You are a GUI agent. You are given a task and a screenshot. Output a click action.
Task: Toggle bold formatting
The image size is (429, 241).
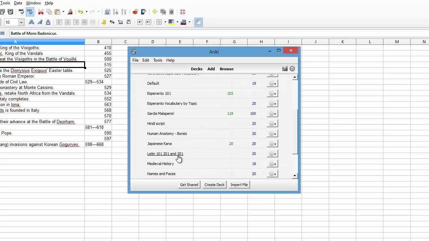32,22
